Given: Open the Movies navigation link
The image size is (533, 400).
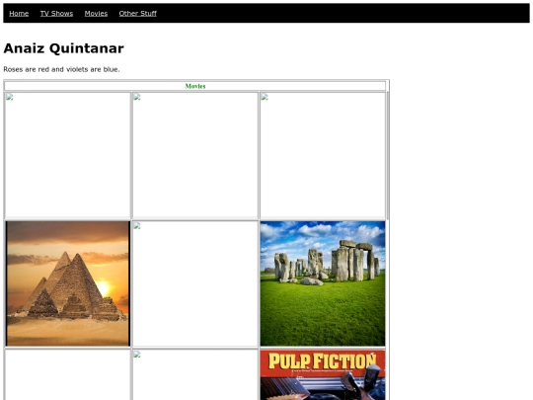Looking at the screenshot, I should [x=96, y=13].
